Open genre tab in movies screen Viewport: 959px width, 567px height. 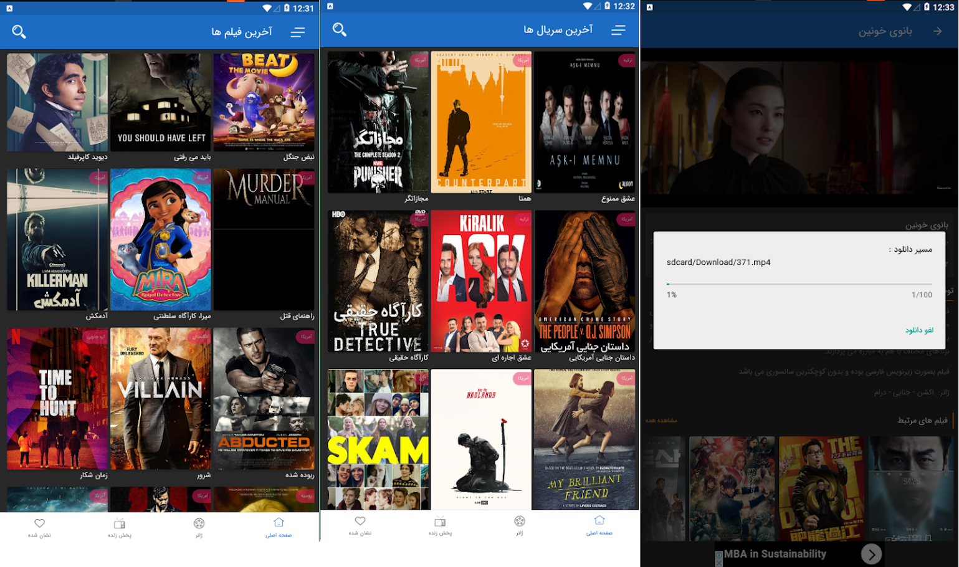[199, 527]
